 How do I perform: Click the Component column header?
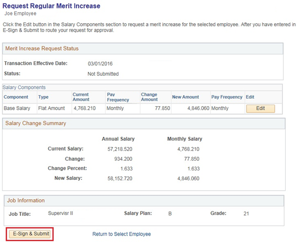16,97
